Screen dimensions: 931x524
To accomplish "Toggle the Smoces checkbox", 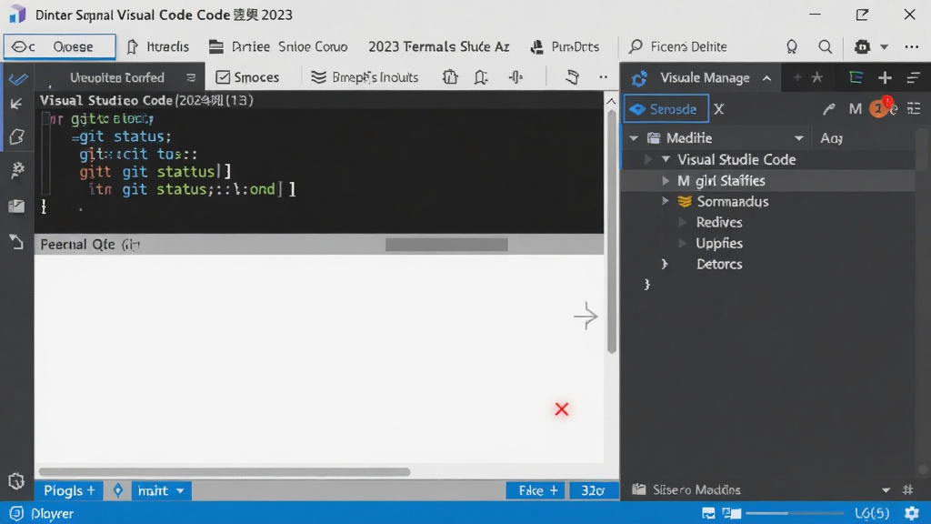I will coord(223,77).
